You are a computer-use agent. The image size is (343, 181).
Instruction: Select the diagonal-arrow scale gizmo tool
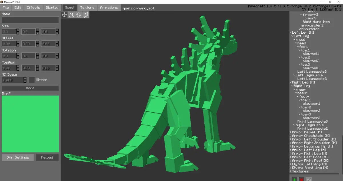coord(86,15)
